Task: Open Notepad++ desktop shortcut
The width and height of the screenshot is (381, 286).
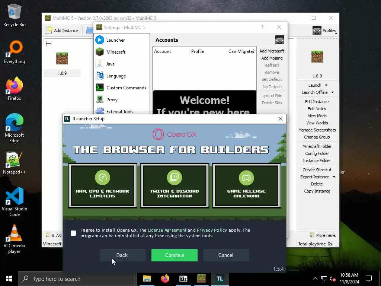Action: (15, 163)
